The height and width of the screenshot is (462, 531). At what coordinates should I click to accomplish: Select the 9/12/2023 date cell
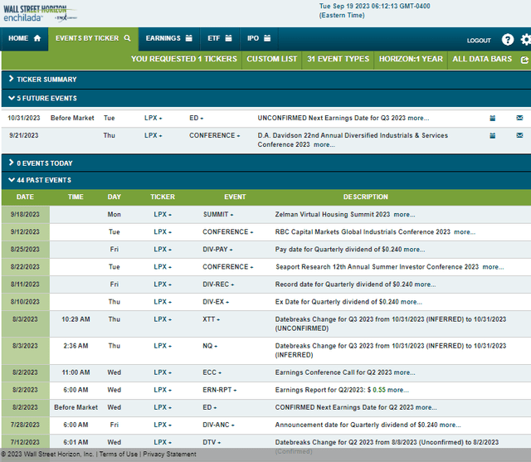tap(25, 232)
